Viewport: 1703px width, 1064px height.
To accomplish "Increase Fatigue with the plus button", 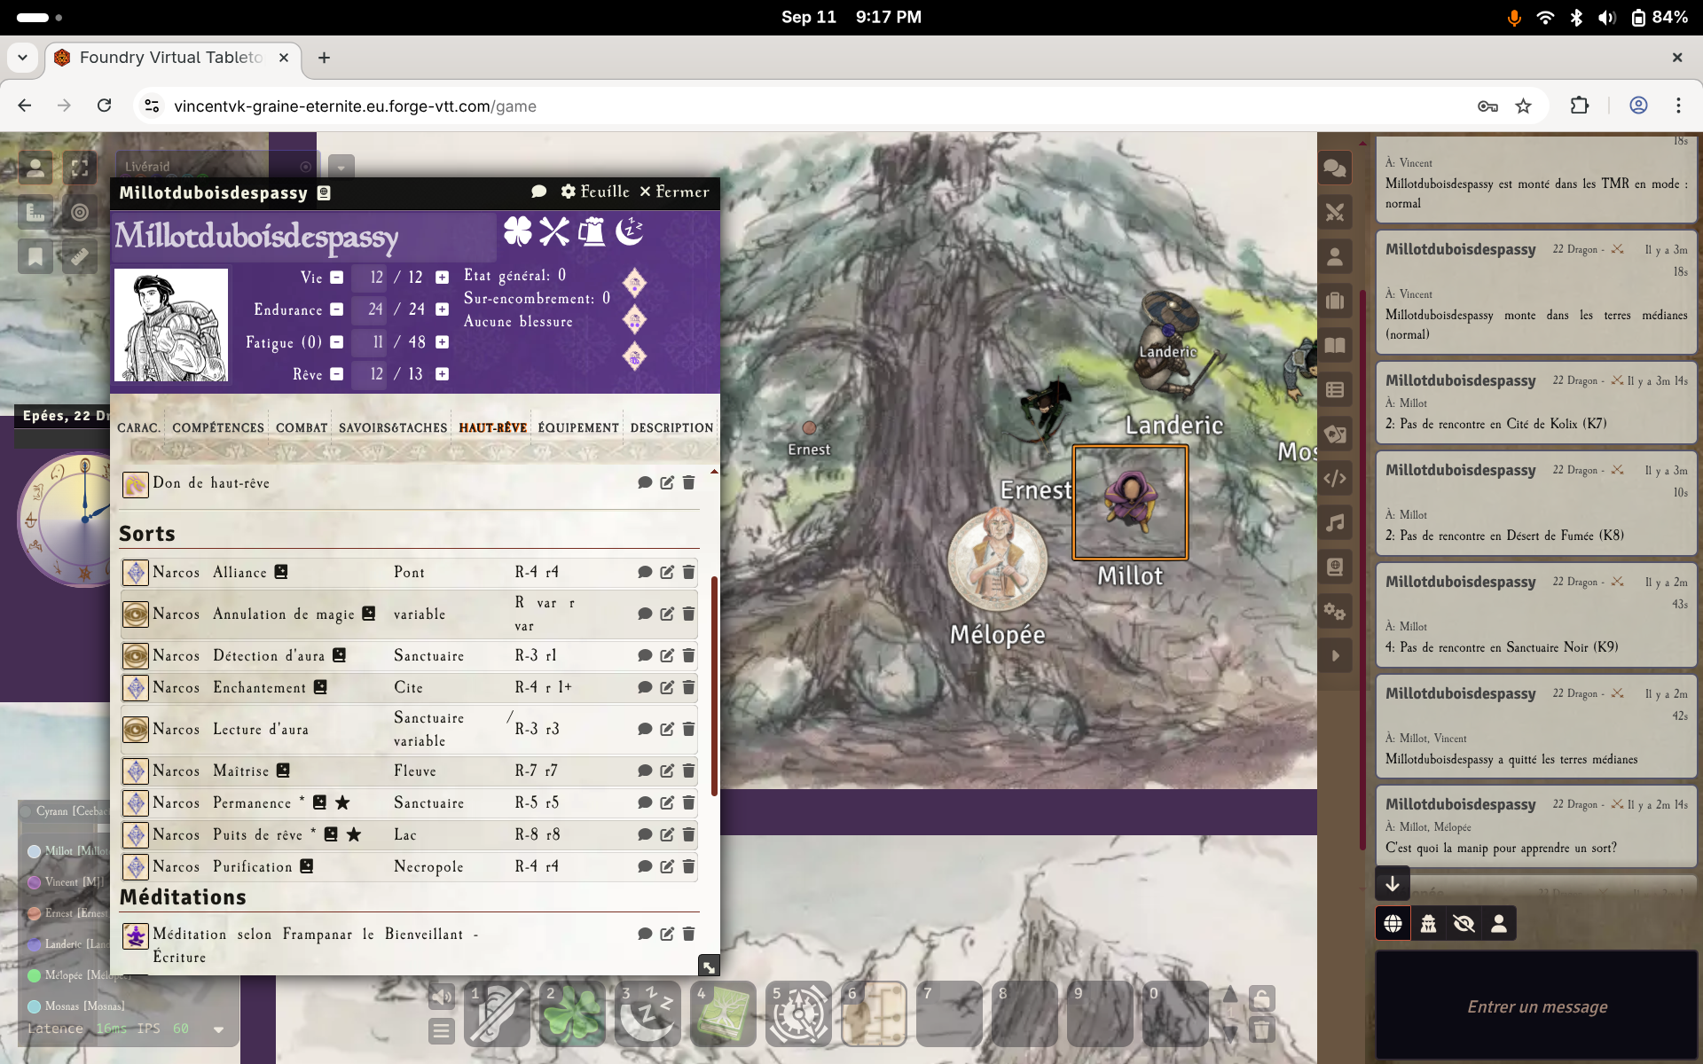I will [442, 342].
